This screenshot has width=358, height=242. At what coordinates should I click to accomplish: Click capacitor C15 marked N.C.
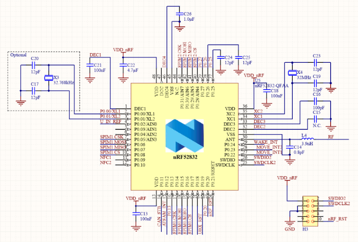point(316,118)
